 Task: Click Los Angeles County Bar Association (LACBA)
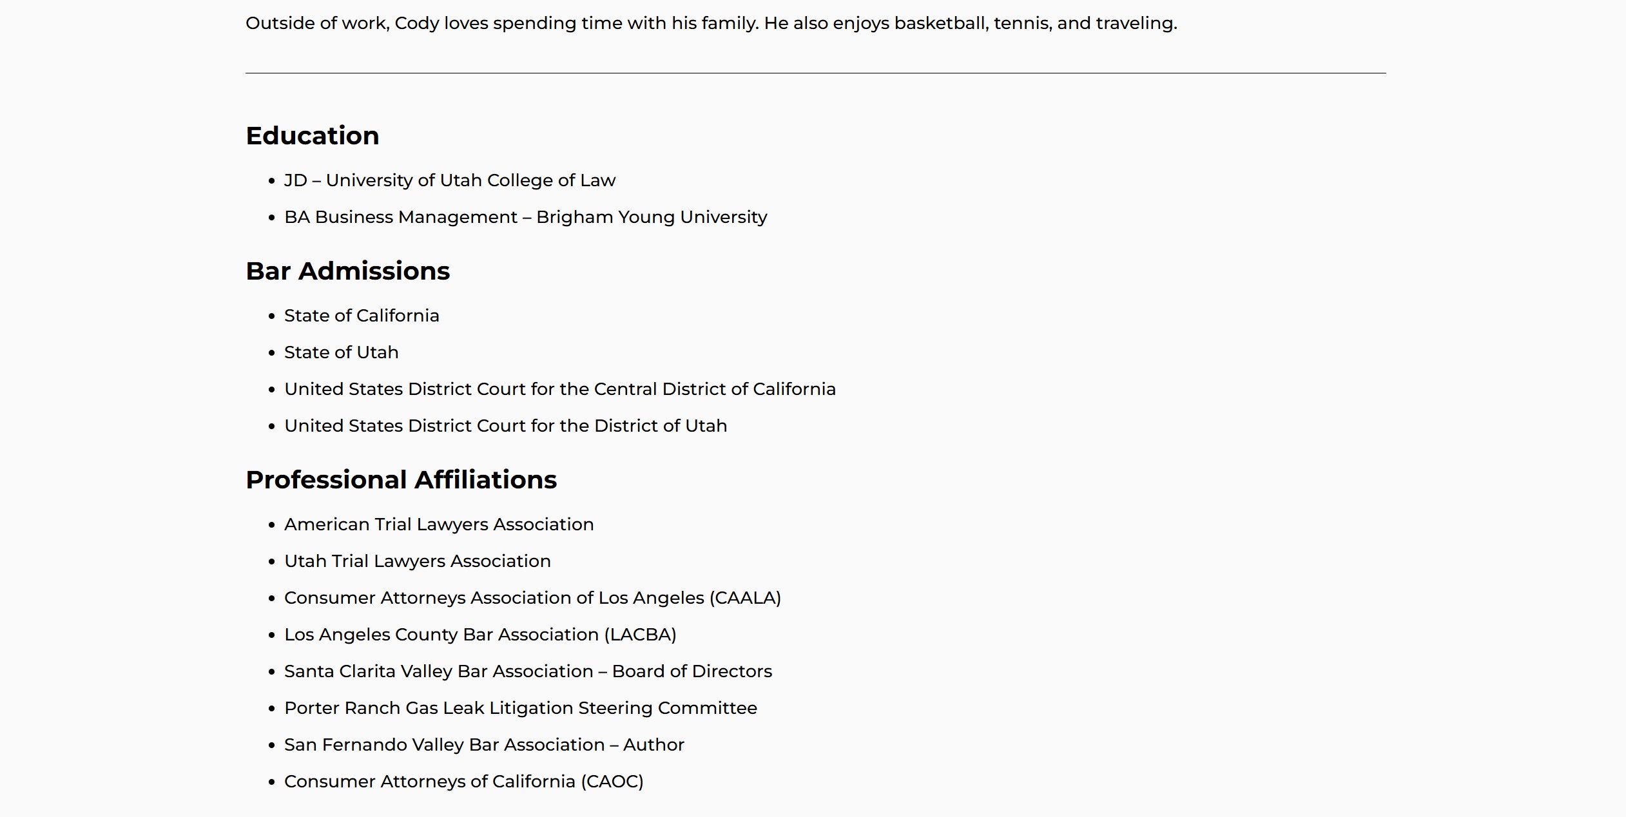480,635
